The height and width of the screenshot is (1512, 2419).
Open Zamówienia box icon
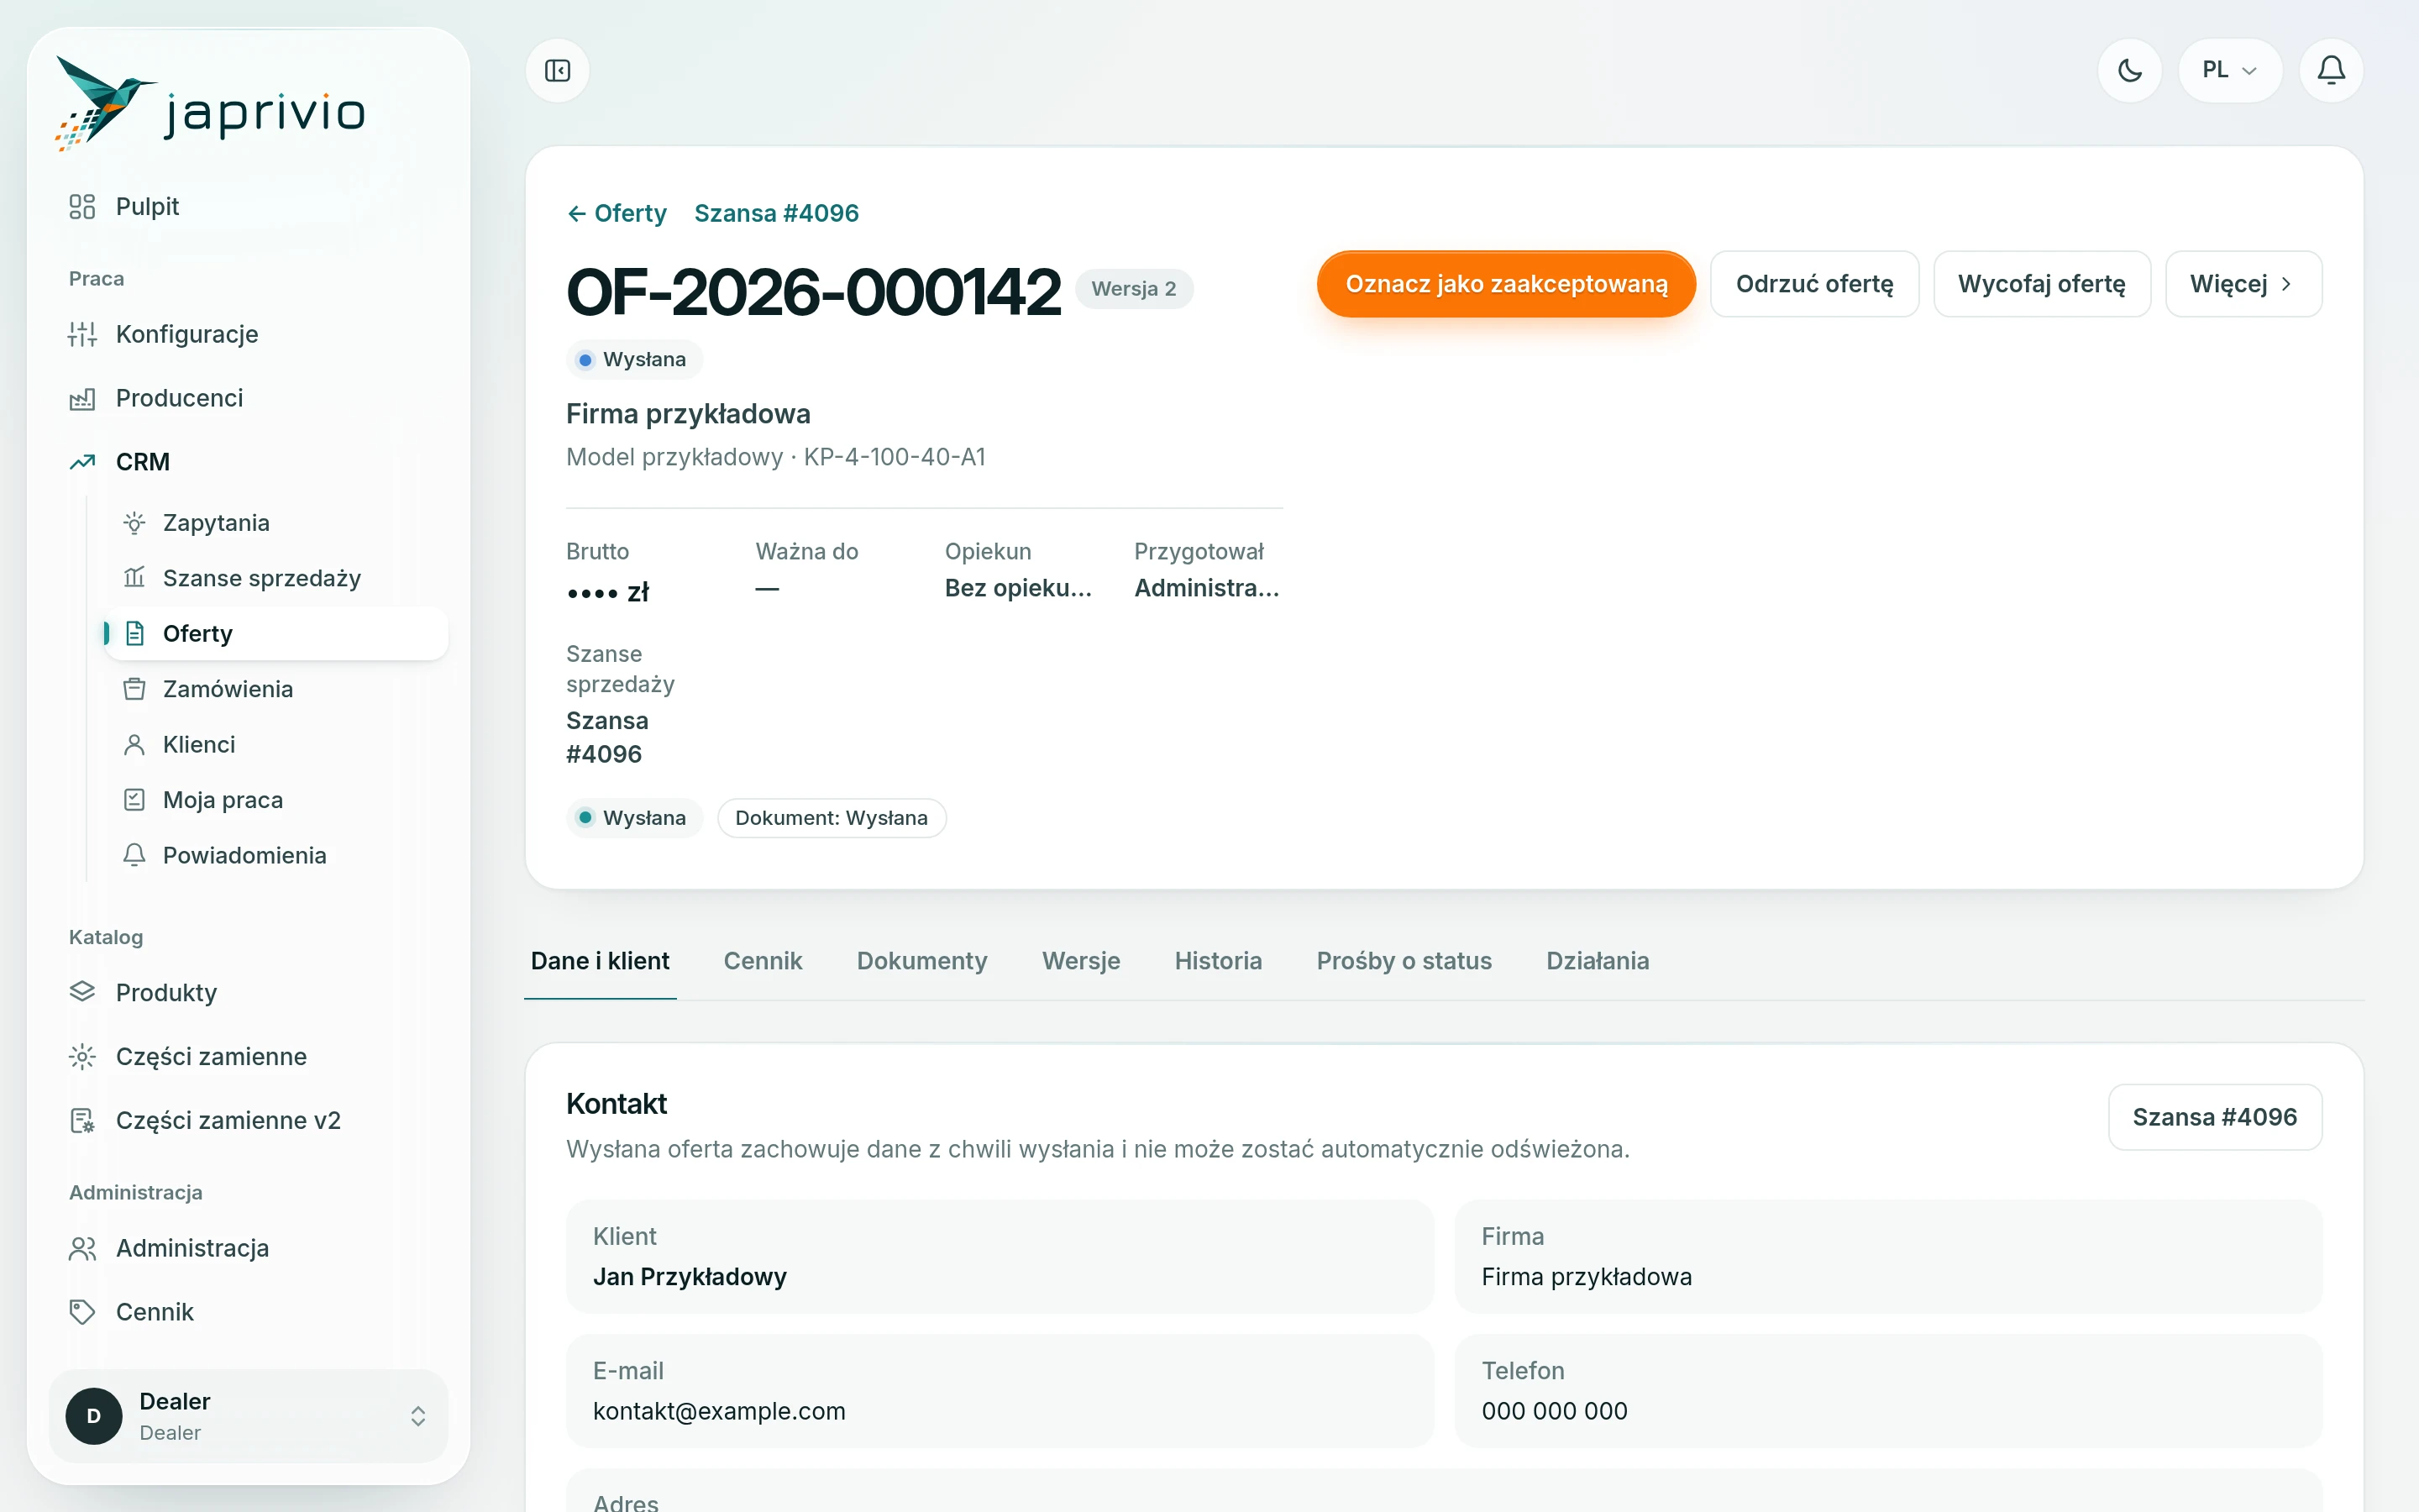[134, 689]
